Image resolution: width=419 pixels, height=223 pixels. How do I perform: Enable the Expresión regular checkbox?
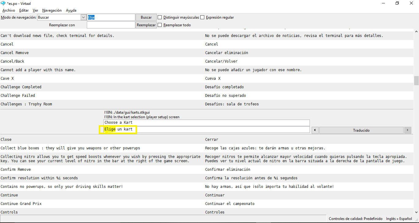(x=202, y=17)
